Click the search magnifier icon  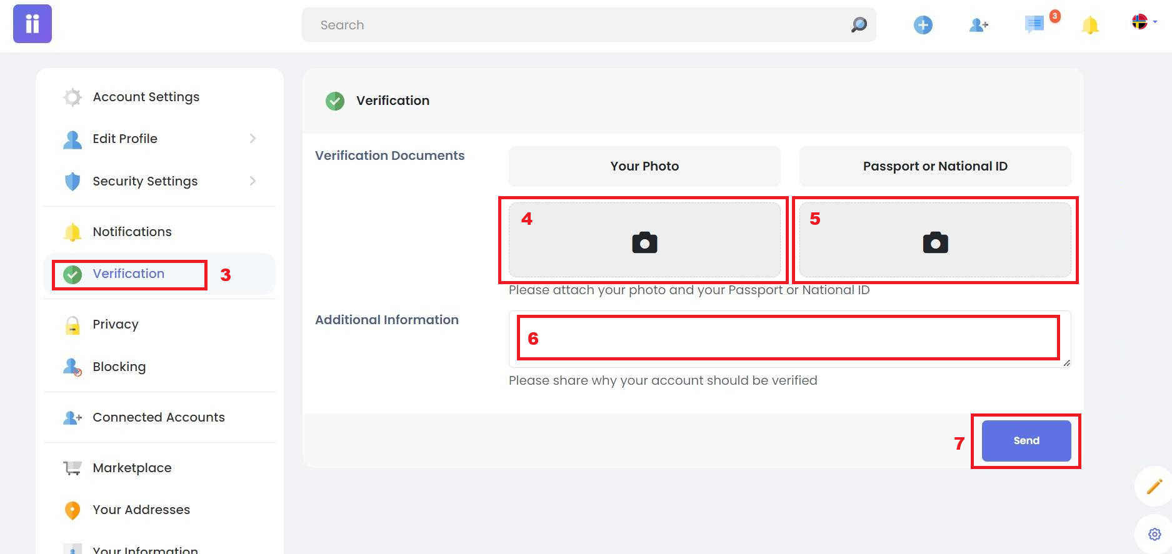point(859,24)
